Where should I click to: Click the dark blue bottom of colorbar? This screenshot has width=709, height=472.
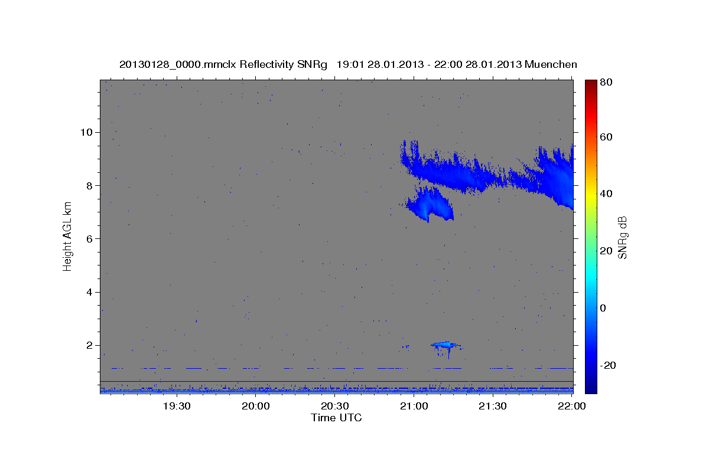click(591, 386)
